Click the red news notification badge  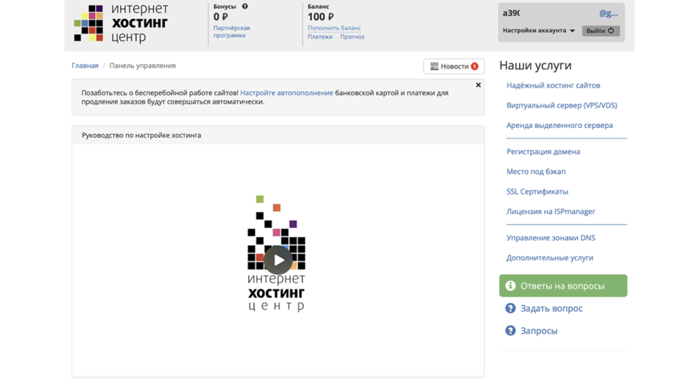pyautogui.click(x=474, y=66)
